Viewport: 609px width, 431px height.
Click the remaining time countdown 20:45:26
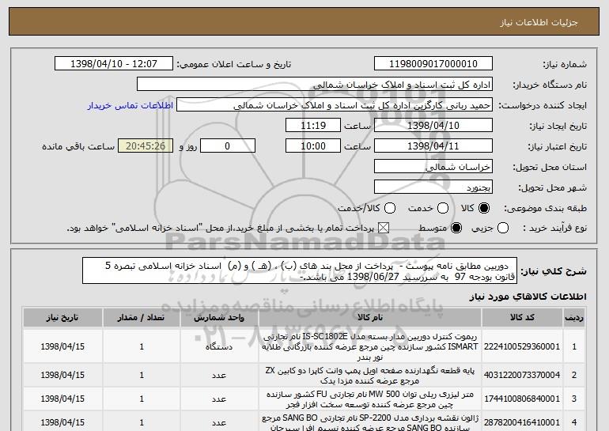146,146
